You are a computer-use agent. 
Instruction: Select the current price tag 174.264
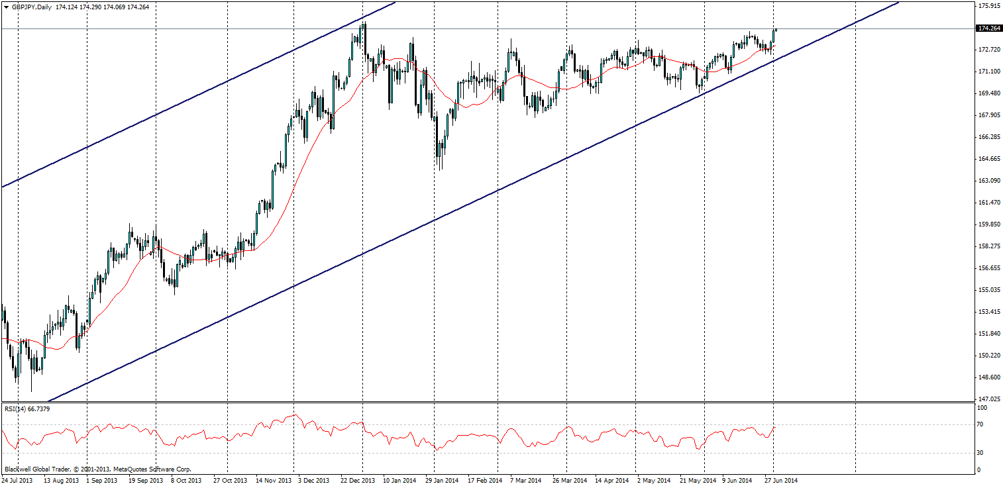click(x=989, y=28)
